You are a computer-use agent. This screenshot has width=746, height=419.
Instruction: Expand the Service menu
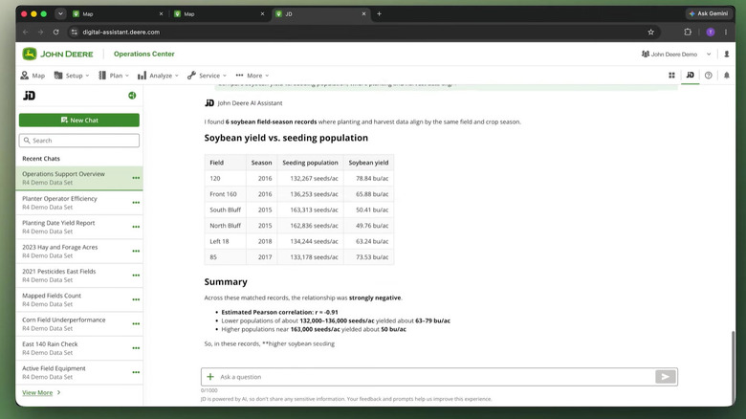click(207, 76)
